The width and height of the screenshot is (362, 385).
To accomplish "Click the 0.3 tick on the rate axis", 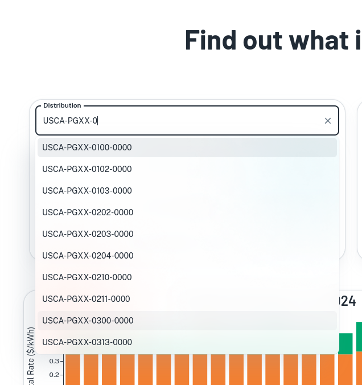I will click(x=54, y=361).
